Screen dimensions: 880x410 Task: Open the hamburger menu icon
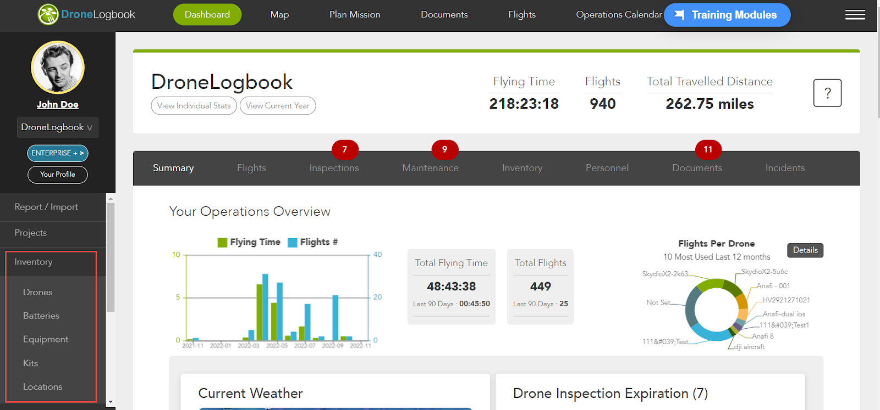pyautogui.click(x=855, y=15)
